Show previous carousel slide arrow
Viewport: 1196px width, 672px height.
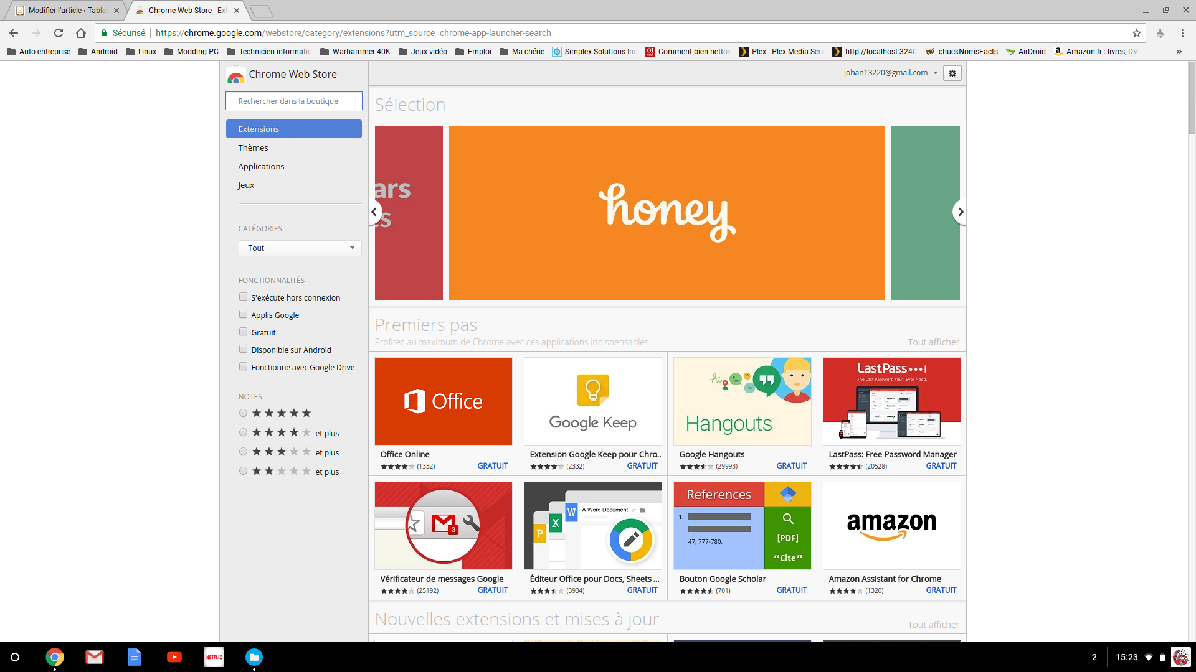click(x=374, y=212)
